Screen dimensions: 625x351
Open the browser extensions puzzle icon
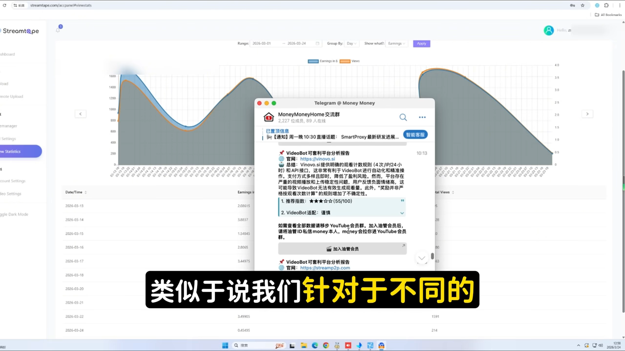pos(606,5)
